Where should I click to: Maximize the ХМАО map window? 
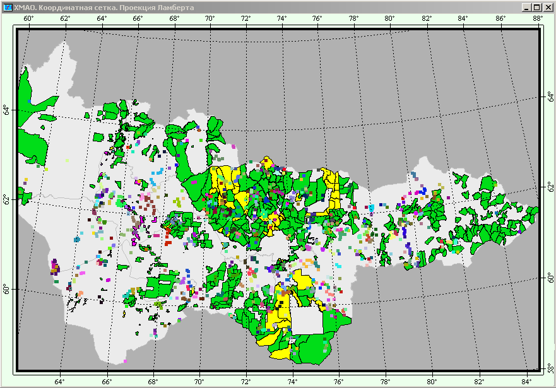point(537,8)
